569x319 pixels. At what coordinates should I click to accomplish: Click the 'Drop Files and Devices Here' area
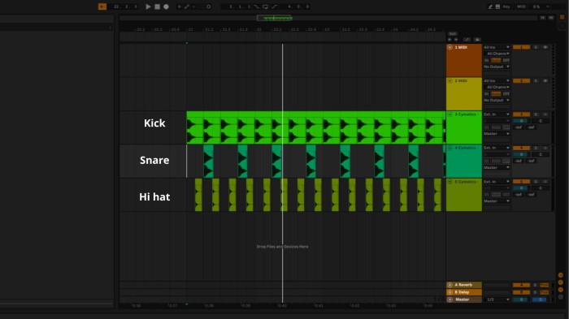pyautogui.click(x=282, y=247)
